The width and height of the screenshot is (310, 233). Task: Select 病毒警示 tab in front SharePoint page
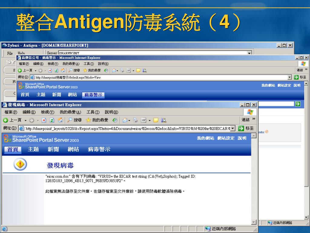[x=99, y=149]
